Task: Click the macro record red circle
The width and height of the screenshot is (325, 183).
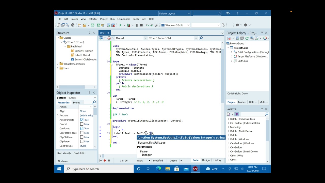Action: click(105, 160)
